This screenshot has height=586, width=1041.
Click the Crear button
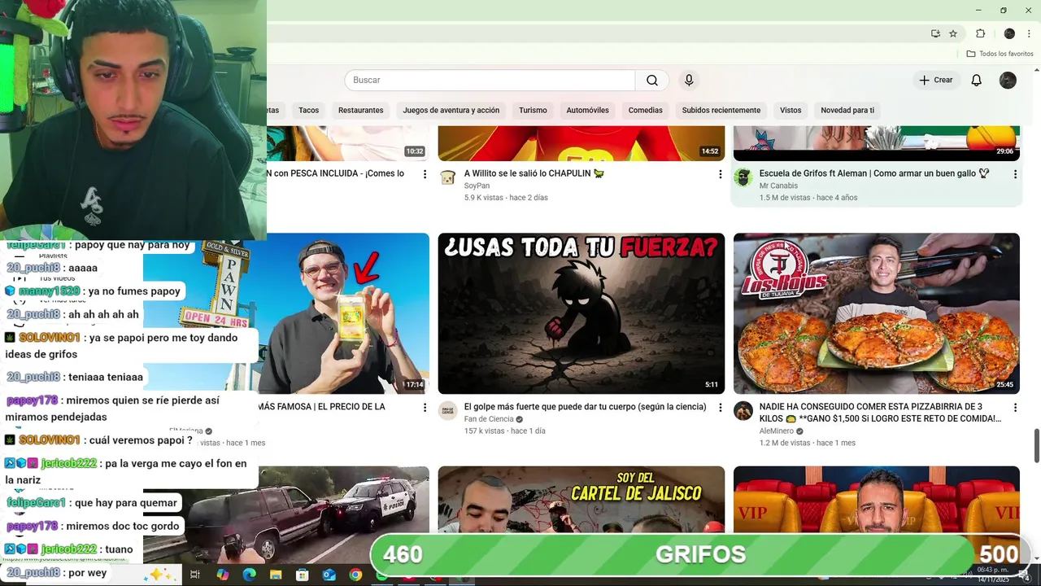click(935, 80)
